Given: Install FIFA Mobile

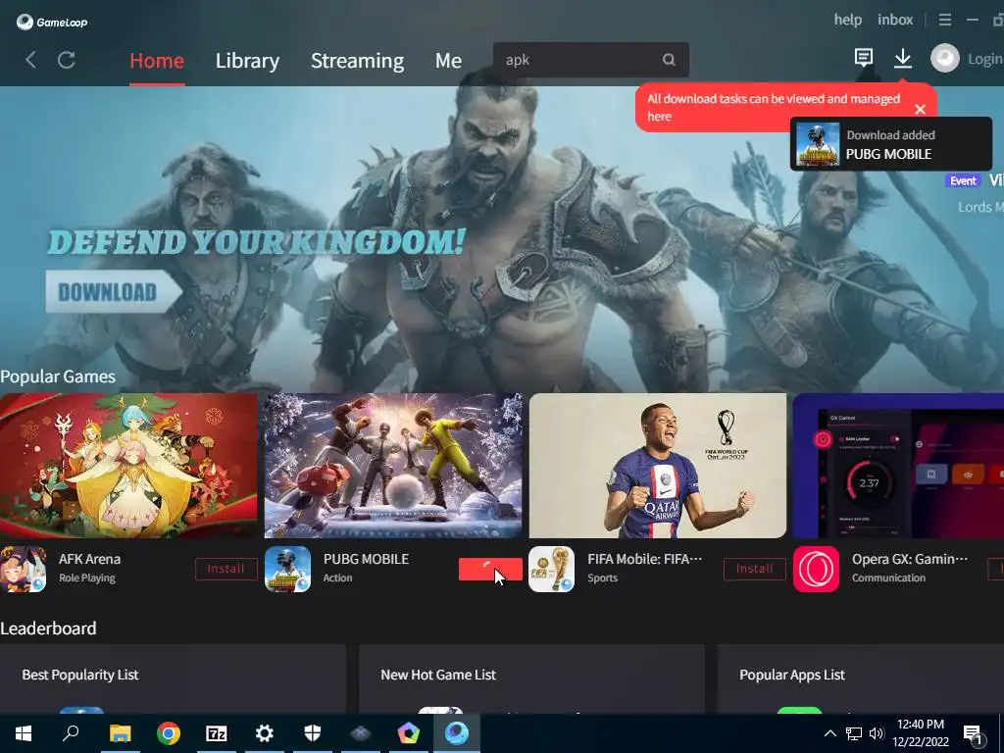Looking at the screenshot, I should click(x=754, y=569).
